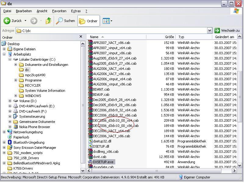
Task: Click the Sony Ericsson Datei-Manager icon
Action: click(10, 147)
